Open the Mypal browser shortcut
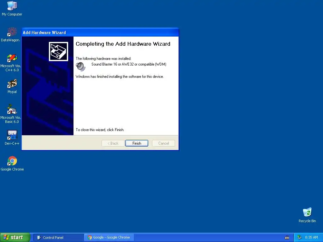323x242 pixels. click(x=12, y=86)
